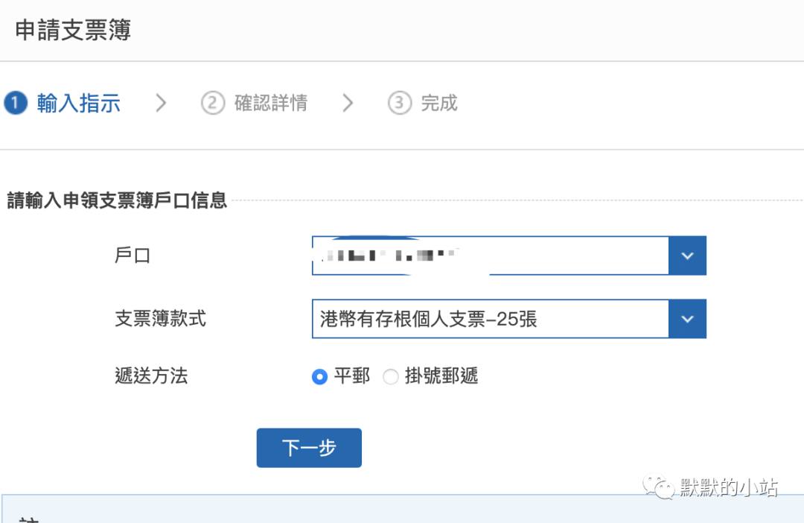The image size is (804, 523).
Task: Click the 確認詳情 step label
Action: pos(270,103)
